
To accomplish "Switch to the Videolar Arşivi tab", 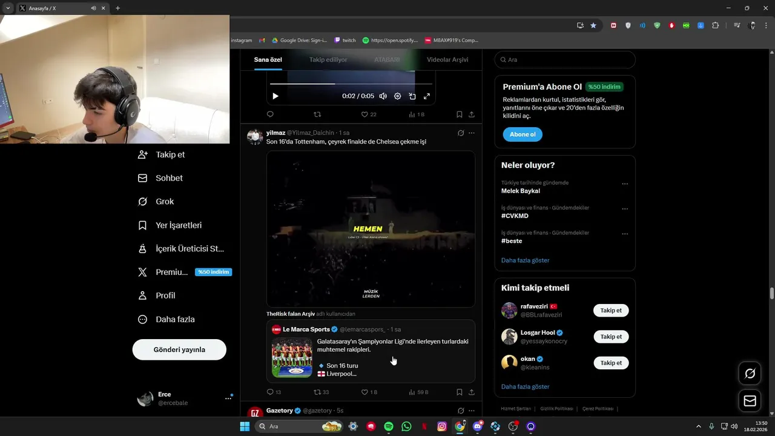I will click(x=447, y=60).
